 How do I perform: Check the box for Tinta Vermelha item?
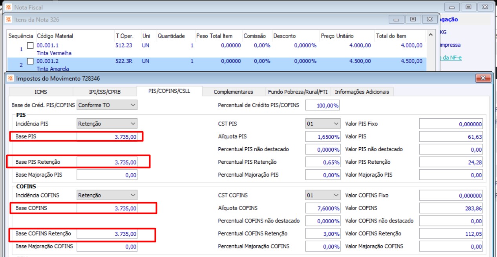click(x=30, y=45)
